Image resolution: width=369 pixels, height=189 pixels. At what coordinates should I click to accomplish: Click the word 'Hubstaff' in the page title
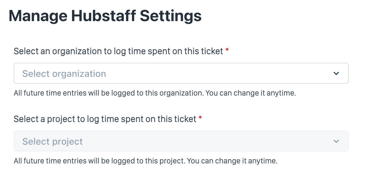[103, 16]
